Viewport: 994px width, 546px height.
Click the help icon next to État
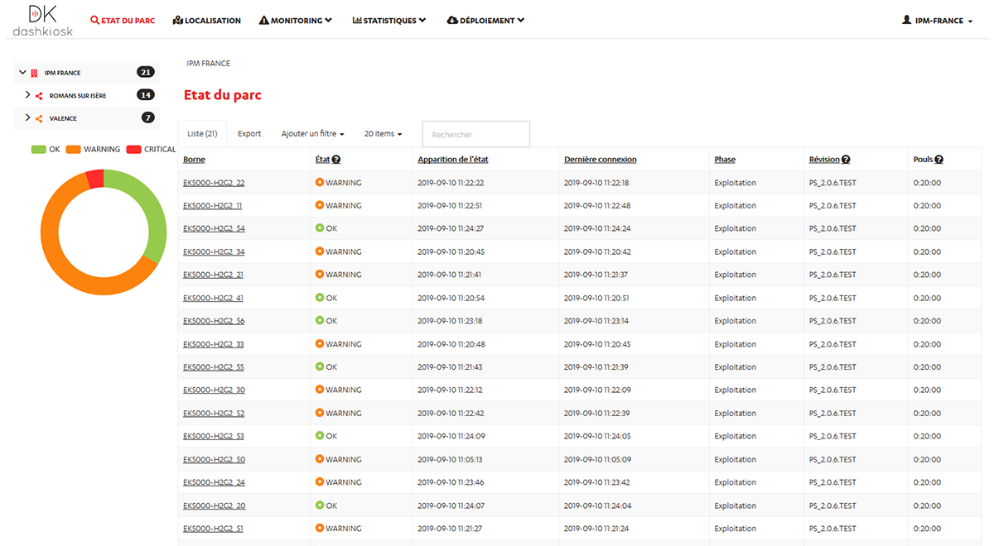point(336,160)
